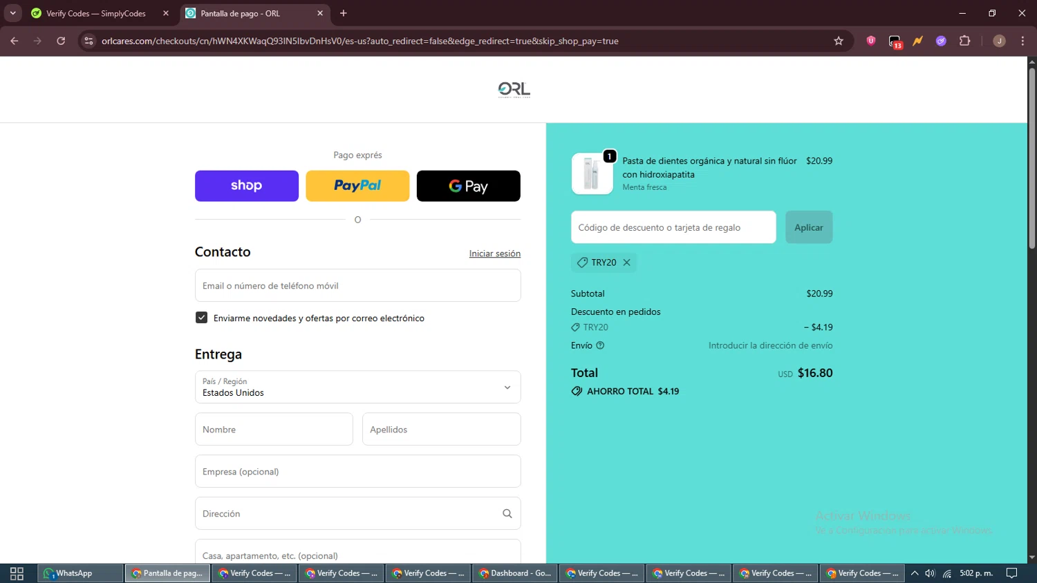Click the page vertical scrollbar
Viewport: 1037px width, 583px height.
pos(1031,158)
